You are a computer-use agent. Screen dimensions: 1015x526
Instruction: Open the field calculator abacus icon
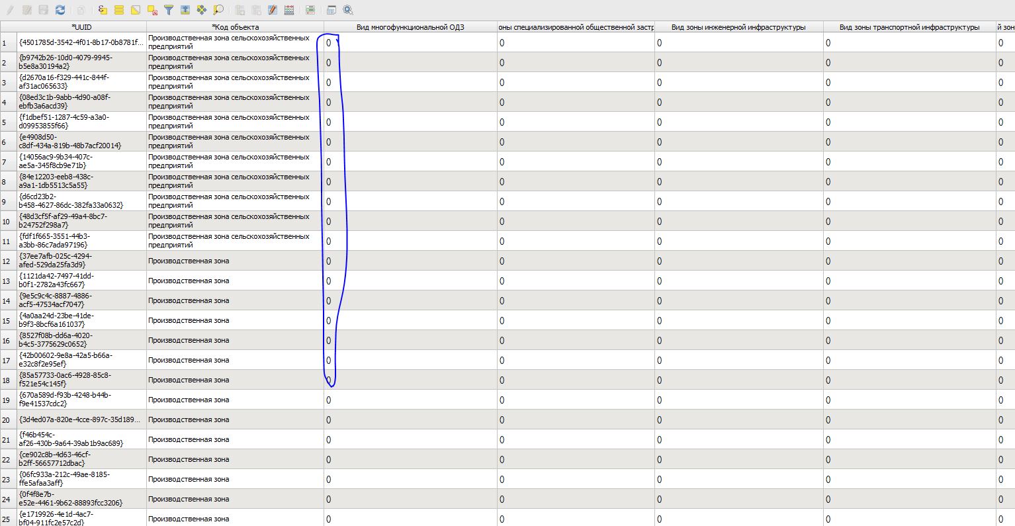click(x=289, y=10)
